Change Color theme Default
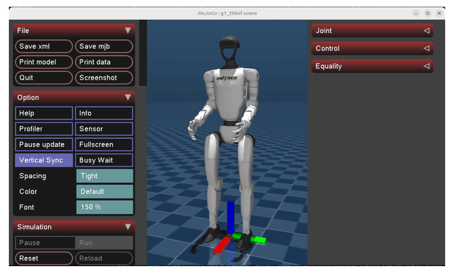The image size is (454, 275). (105, 192)
